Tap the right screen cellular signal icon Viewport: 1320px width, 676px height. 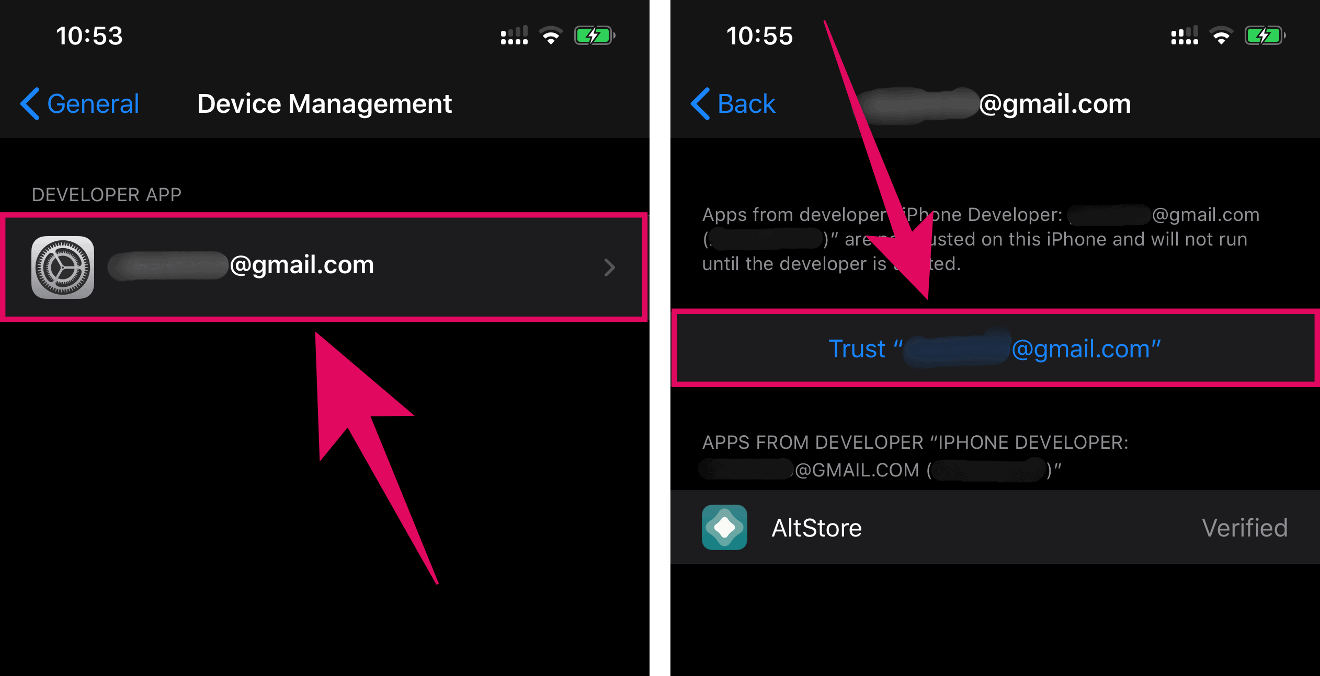click(x=1185, y=36)
